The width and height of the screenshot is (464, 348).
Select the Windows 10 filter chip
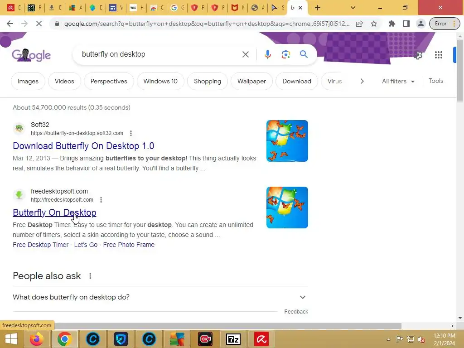point(160,81)
